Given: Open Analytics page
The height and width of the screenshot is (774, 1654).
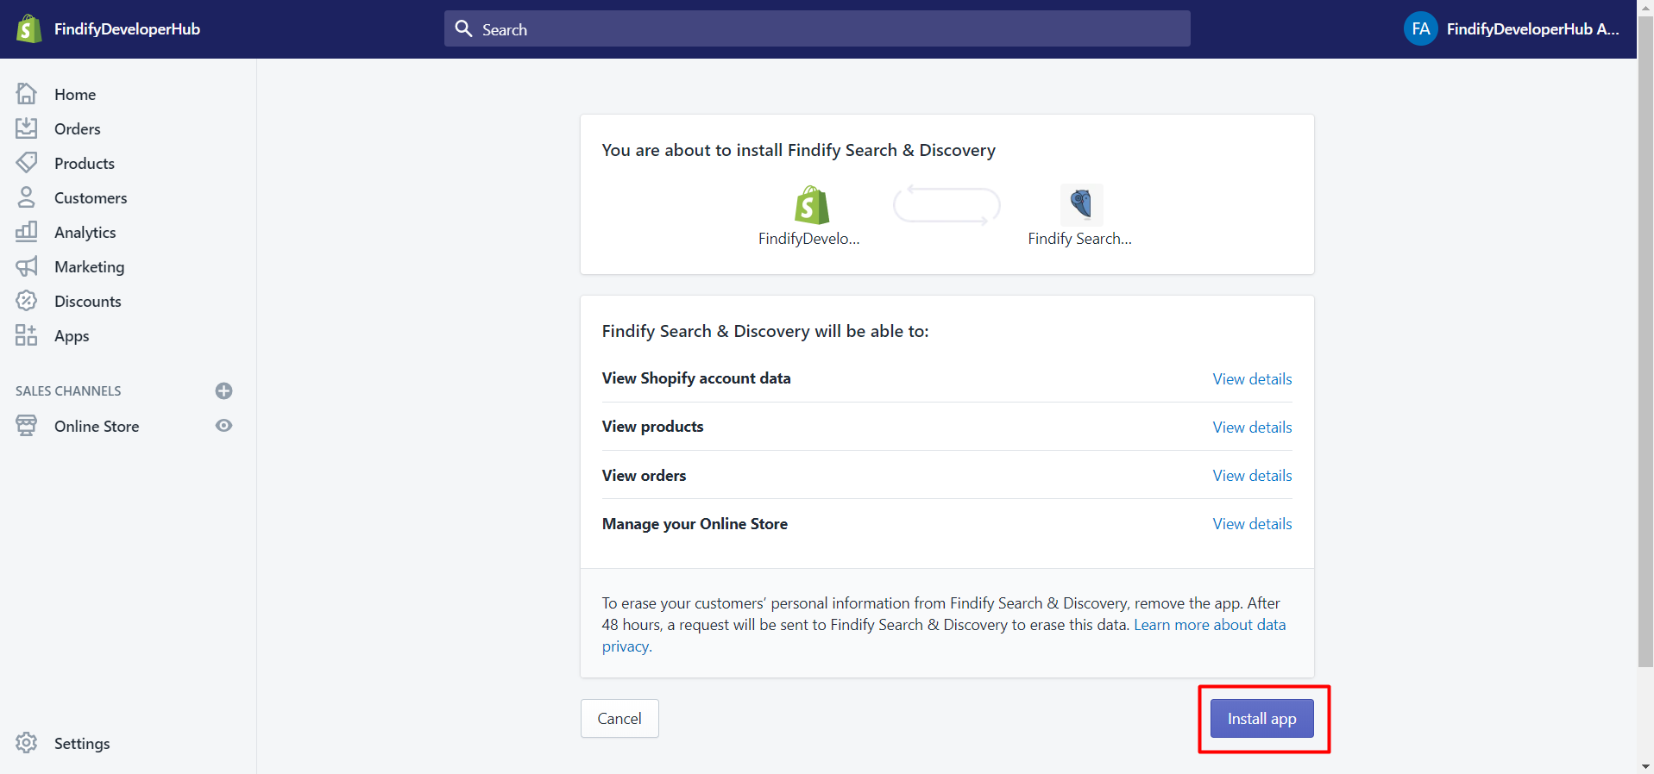Looking at the screenshot, I should tap(85, 233).
